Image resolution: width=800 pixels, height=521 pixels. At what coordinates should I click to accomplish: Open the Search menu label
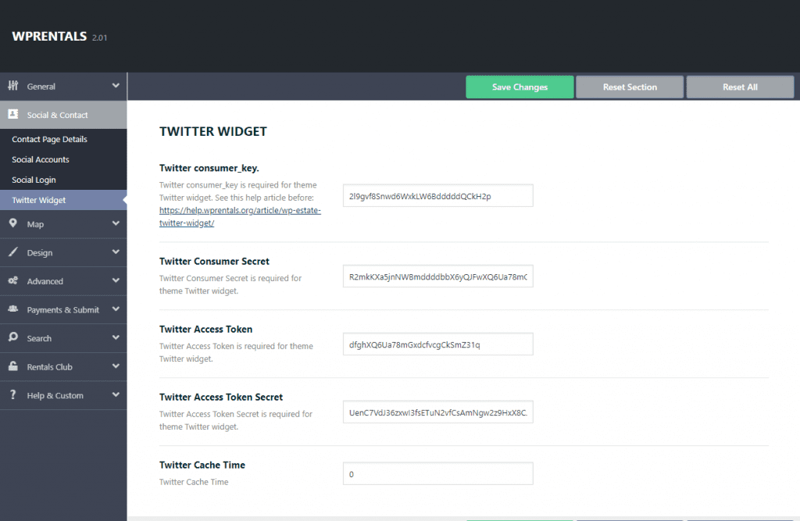39,339
